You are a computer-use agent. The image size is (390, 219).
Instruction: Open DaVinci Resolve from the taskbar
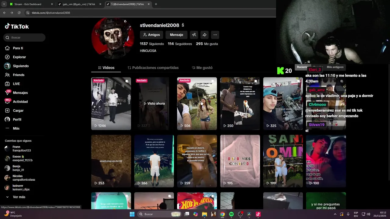[x=249, y=214]
